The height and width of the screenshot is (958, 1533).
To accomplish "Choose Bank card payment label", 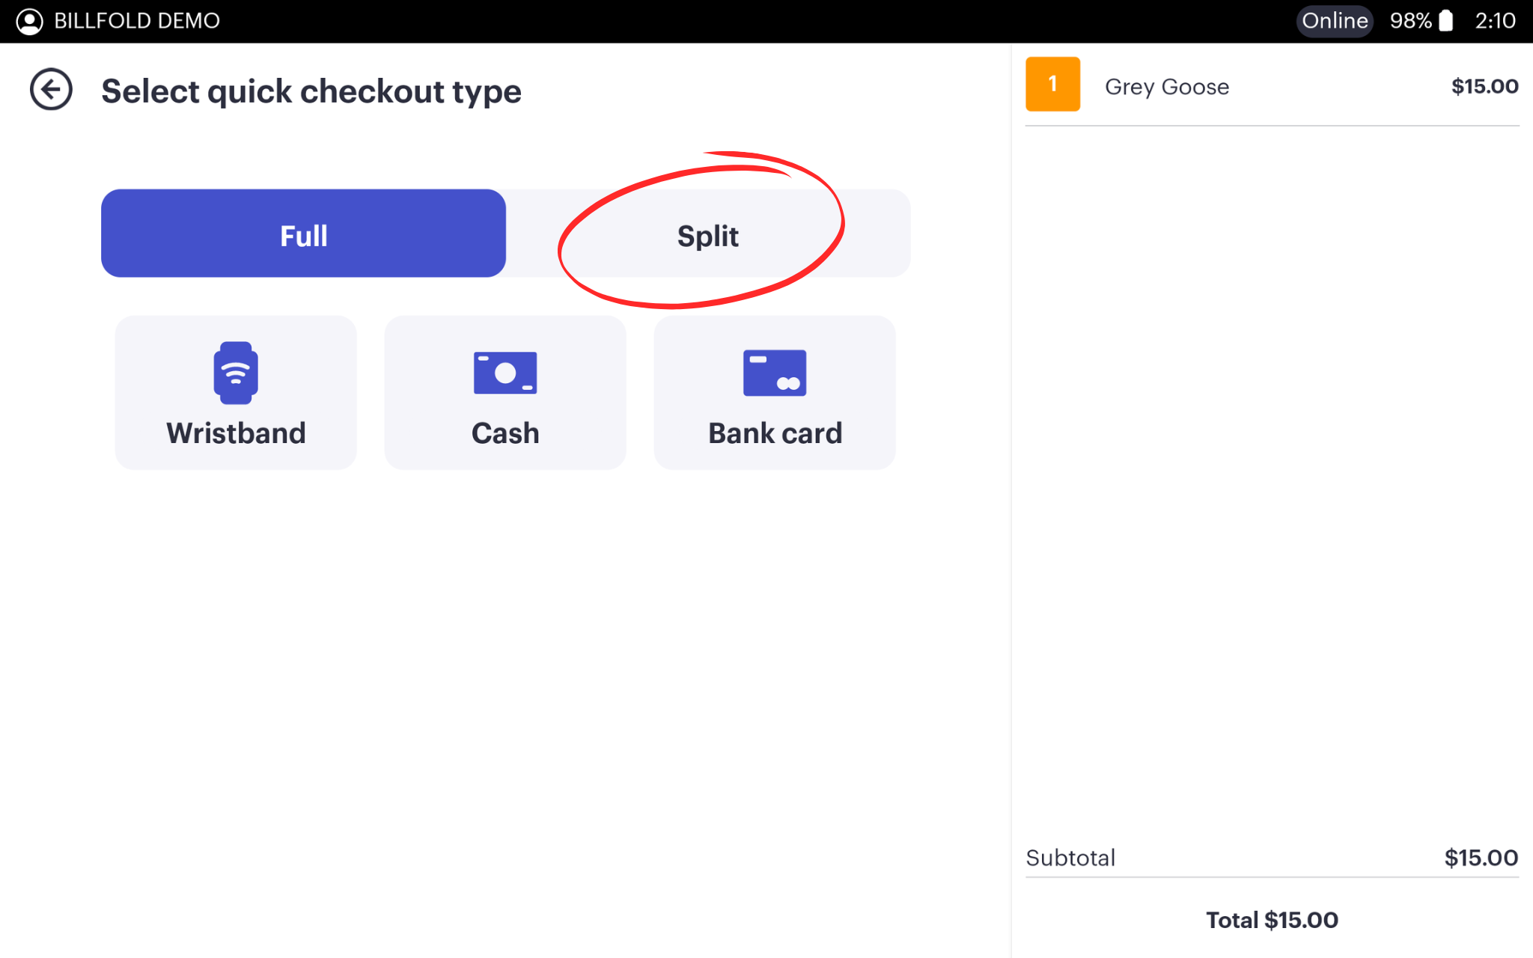I will coord(775,433).
